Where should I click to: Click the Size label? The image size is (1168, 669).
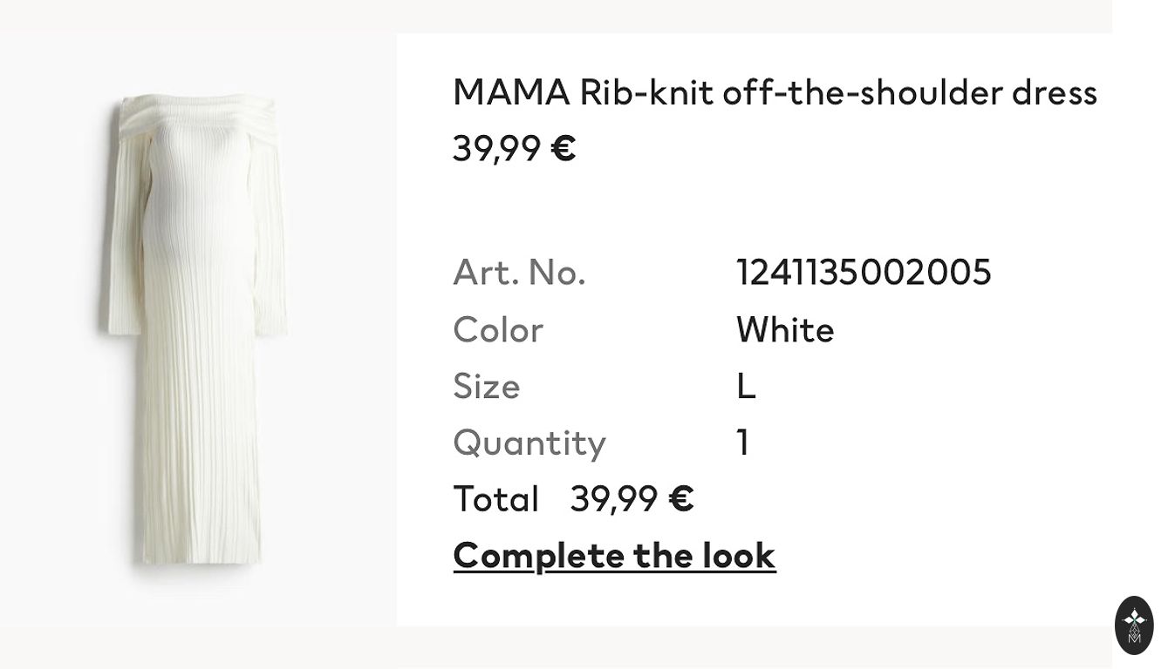click(x=486, y=386)
